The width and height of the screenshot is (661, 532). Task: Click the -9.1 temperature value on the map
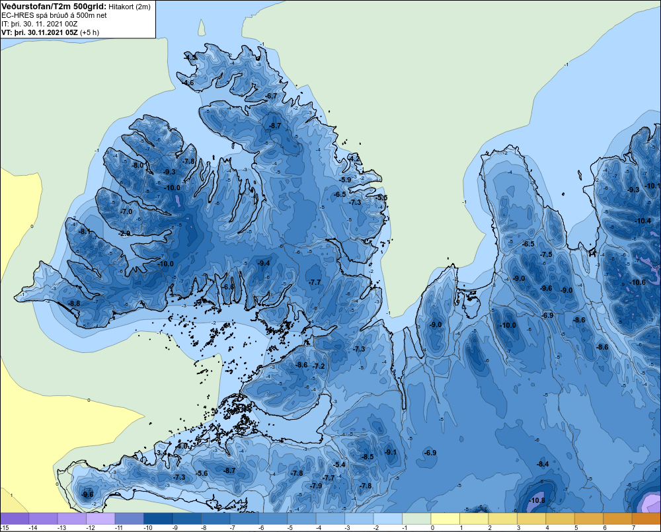click(x=391, y=452)
